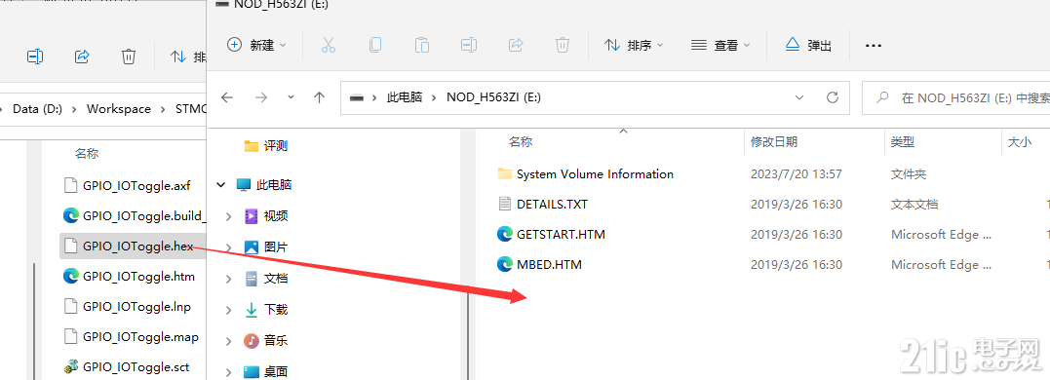This screenshot has width=1050, height=380.
Task: Sort by the 名称 column header in front window
Action: [521, 142]
